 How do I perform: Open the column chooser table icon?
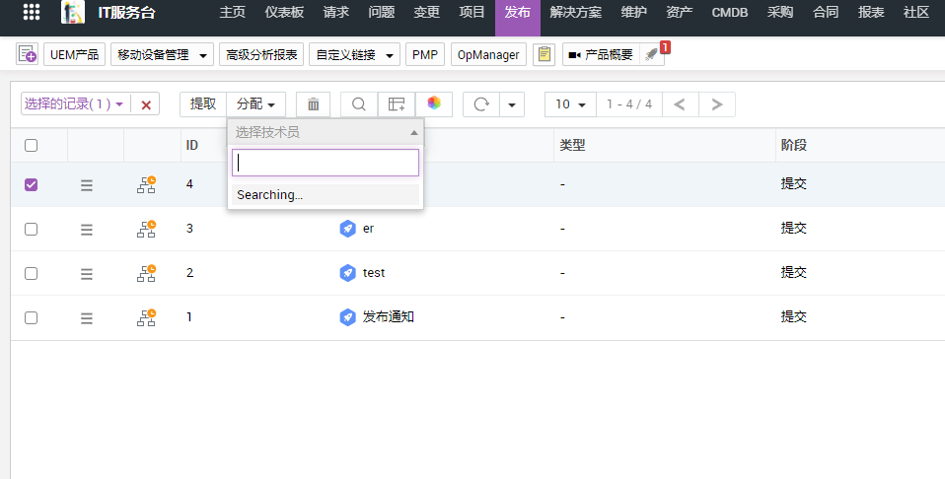[x=396, y=104]
